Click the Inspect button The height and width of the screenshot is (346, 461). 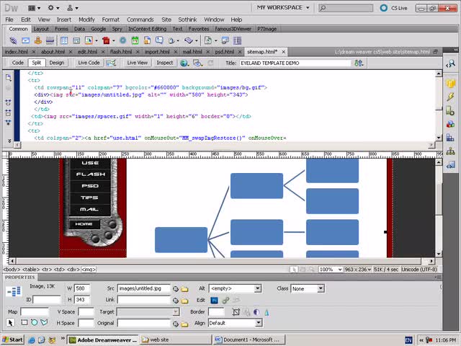pyautogui.click(x=164, y=63)
